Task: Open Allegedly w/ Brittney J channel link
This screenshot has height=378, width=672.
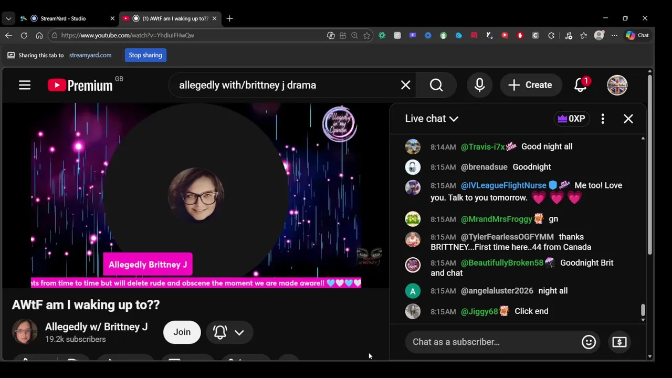Action: [96, 327]
